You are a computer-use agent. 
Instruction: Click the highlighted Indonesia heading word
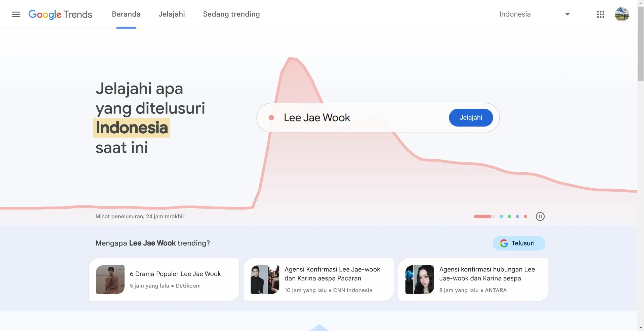(132, 128)
